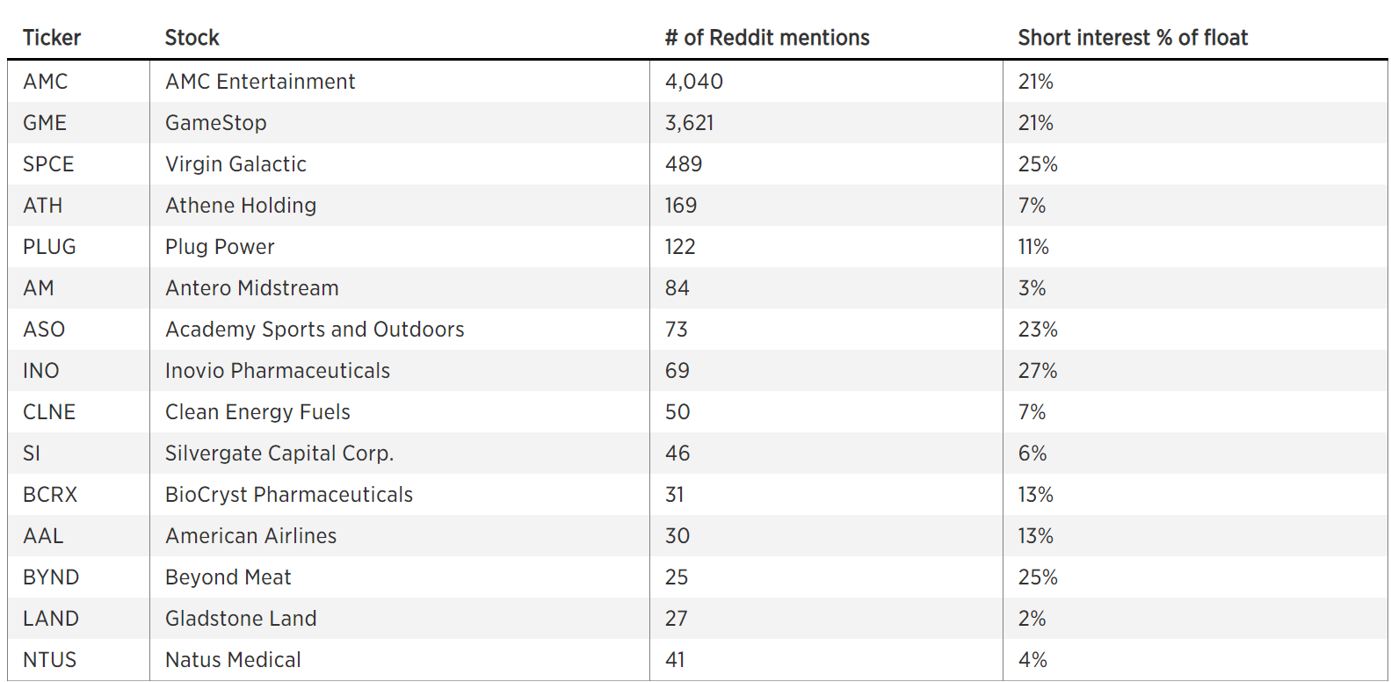
Task: Select the Antero Midstream stock name
Action: point(252,288)
